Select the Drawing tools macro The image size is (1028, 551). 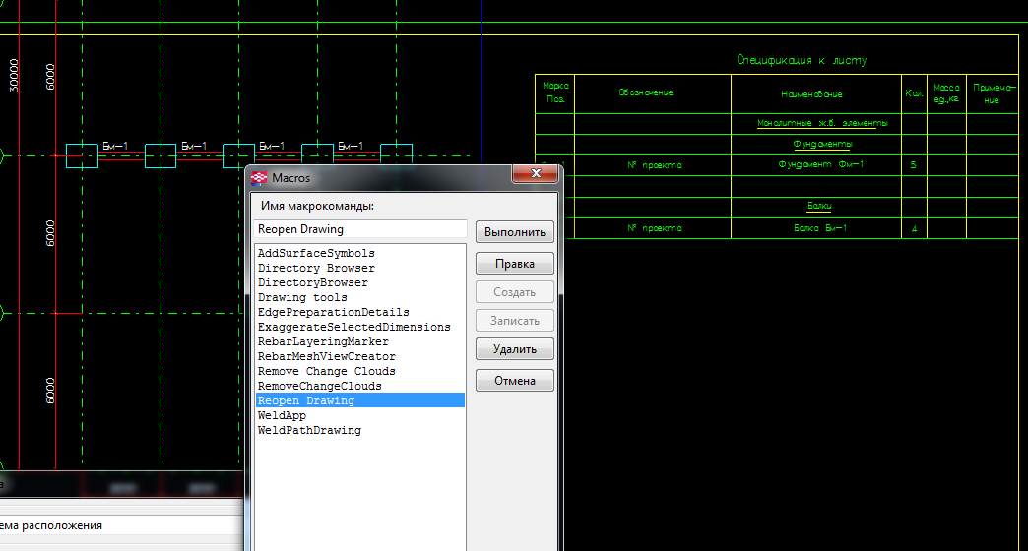[302, 297]
